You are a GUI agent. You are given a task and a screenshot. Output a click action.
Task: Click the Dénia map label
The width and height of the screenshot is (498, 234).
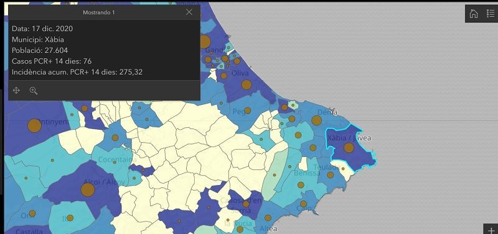click(327, 112)
